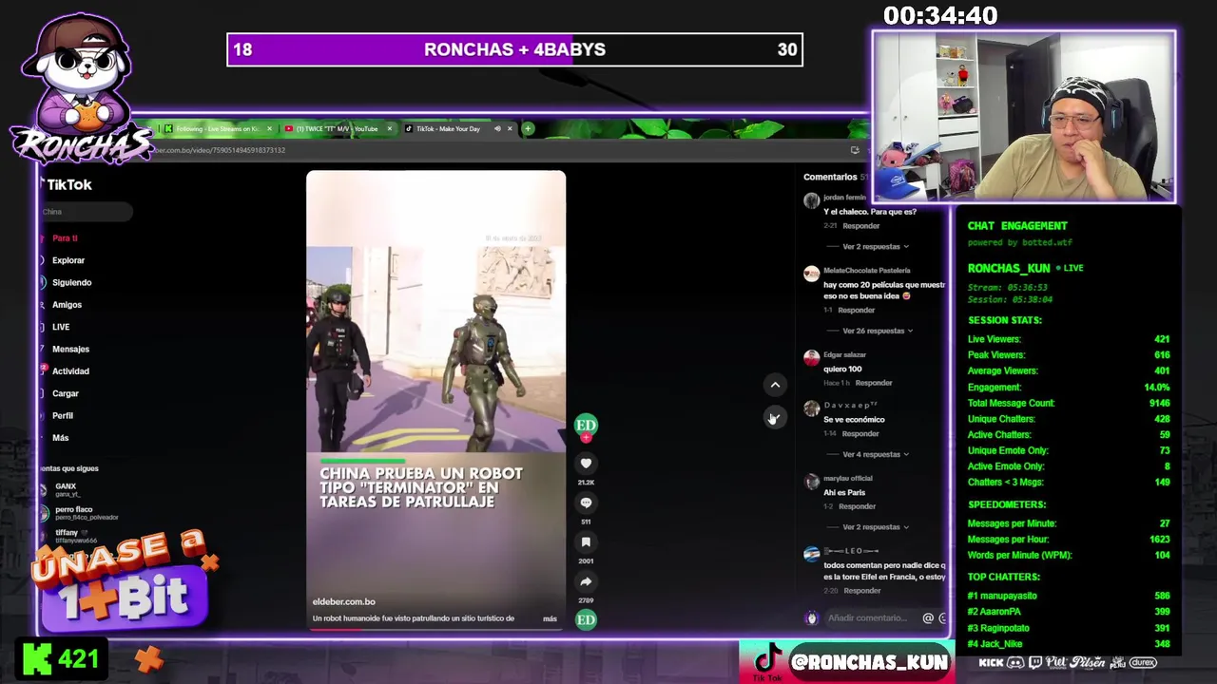
Task: Expand Ver 2 respuestas under jordan fermin's comment
Action: point(876,247)
